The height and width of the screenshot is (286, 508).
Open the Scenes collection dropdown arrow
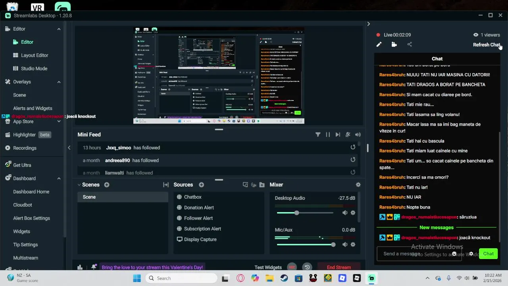click(x=79, y=185)
